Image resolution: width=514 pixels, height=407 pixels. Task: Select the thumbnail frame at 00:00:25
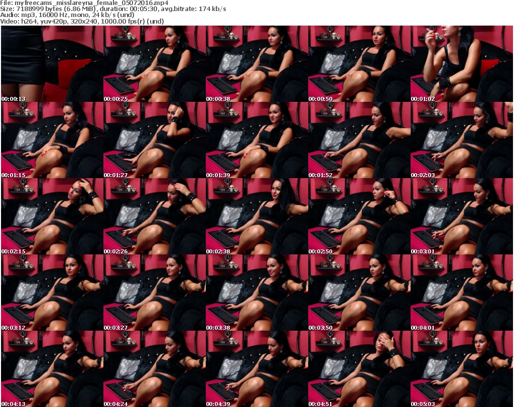(155, 64)
